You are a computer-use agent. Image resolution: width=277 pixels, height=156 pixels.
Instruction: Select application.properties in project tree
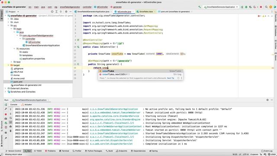(34, 58)
